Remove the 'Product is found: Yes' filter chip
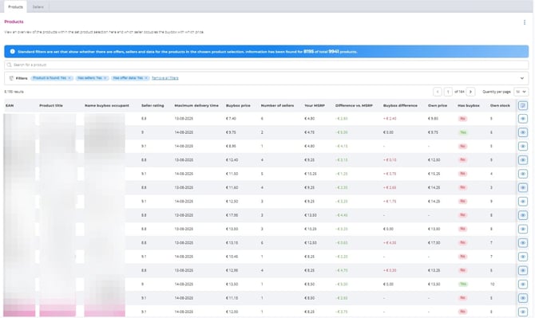535x318 pixels. (69, 78)
